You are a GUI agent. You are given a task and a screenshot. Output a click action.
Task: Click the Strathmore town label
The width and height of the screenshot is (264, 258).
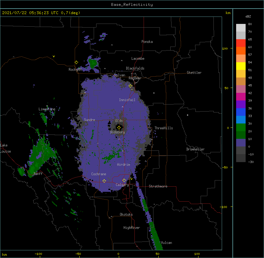[x=158, y=186]
